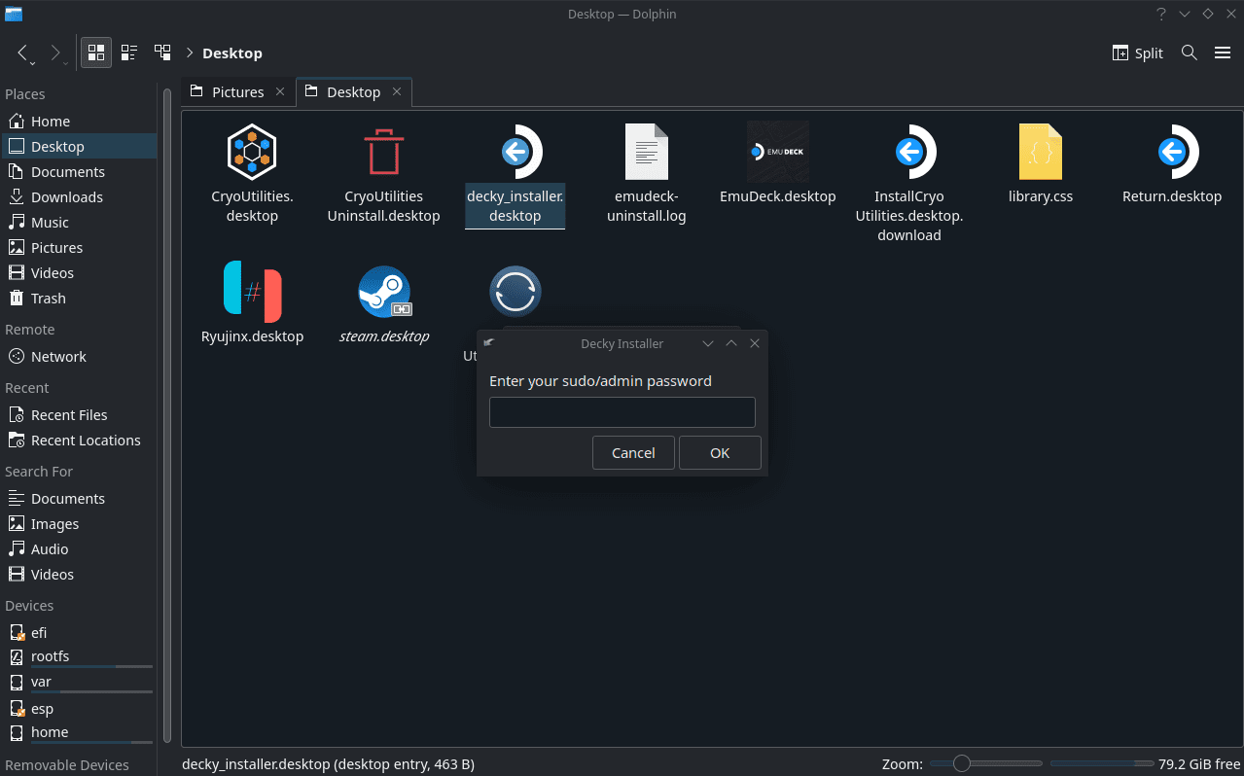Viewport: 1244px width, 776px height.
Task: Switch to compact view mode
Action: pos(129,53)
